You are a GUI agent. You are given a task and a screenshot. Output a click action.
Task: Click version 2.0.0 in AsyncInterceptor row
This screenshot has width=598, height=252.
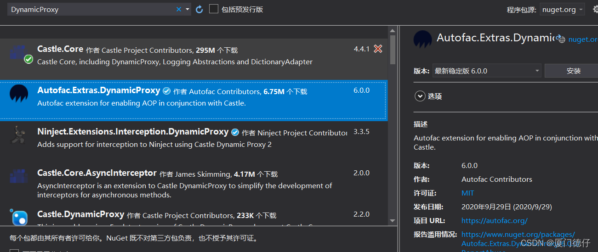point(362,173)
